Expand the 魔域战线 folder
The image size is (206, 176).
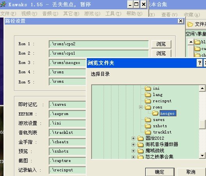pos(133,151)
